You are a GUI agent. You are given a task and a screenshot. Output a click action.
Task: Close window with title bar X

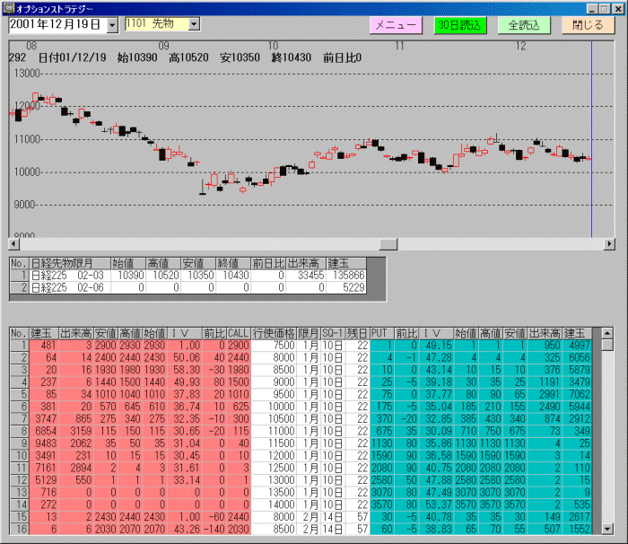click(x=617, y=8)
